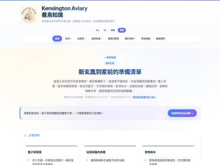Switch language to EN
Screen dimensions: 220x165
click(97, 30)
